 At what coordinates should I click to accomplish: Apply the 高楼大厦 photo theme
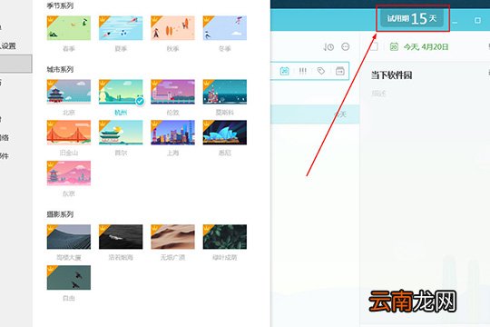pos(69,237)
